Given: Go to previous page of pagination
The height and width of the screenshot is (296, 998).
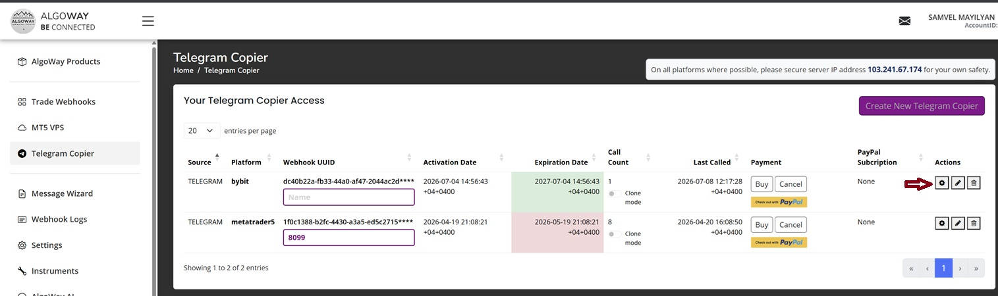Looking at the screenshot, I should [x=927, y=268].
